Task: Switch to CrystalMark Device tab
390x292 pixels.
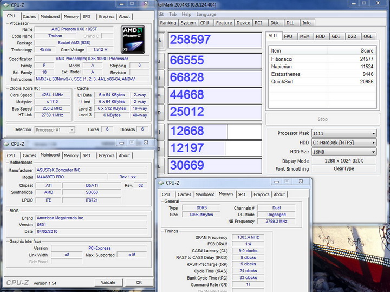Action: (243, 23)
